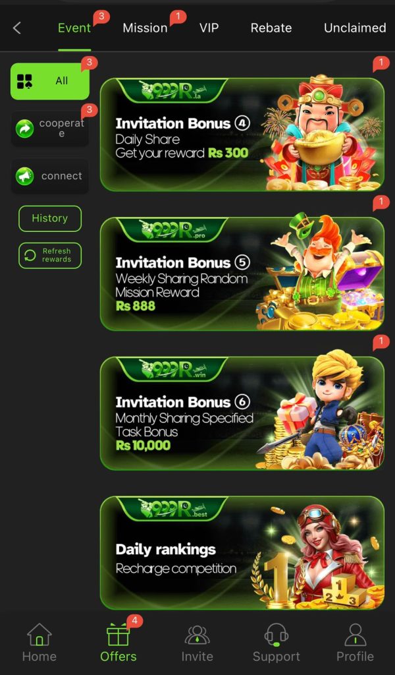395x675 pixels.
Task: Open the Invite people icon
Action: point(197,635)
